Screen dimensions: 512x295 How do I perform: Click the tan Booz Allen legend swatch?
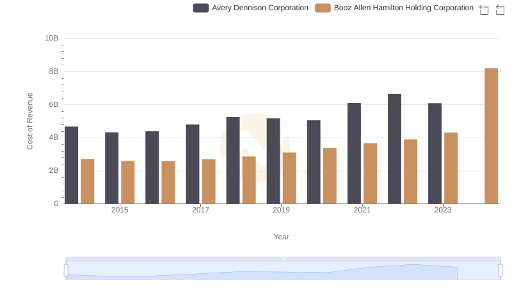coord(323,8)
